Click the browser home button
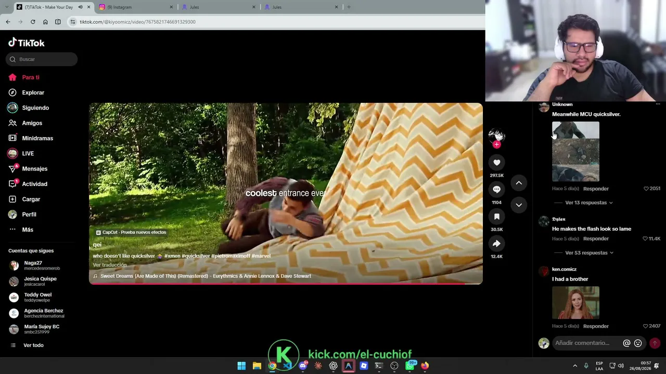Screen dimensions: 666x374 tap(45, 22)
